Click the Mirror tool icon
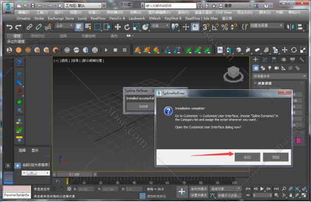The image size is (311, 202). pos(291,27)
